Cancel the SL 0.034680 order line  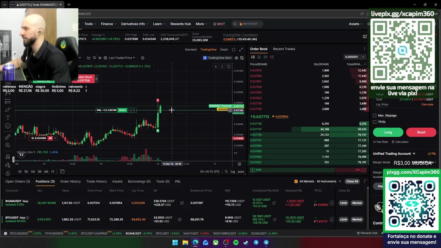(55, 138)
